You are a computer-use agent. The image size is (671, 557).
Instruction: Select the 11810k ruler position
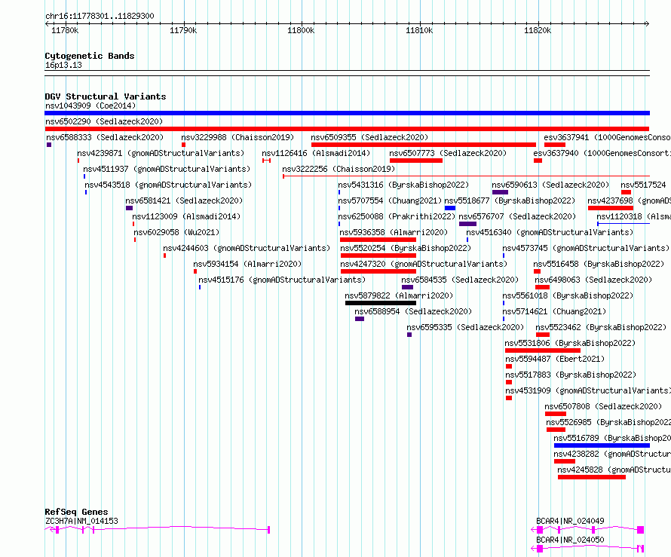pyautogui.click(x=419, y=30)
